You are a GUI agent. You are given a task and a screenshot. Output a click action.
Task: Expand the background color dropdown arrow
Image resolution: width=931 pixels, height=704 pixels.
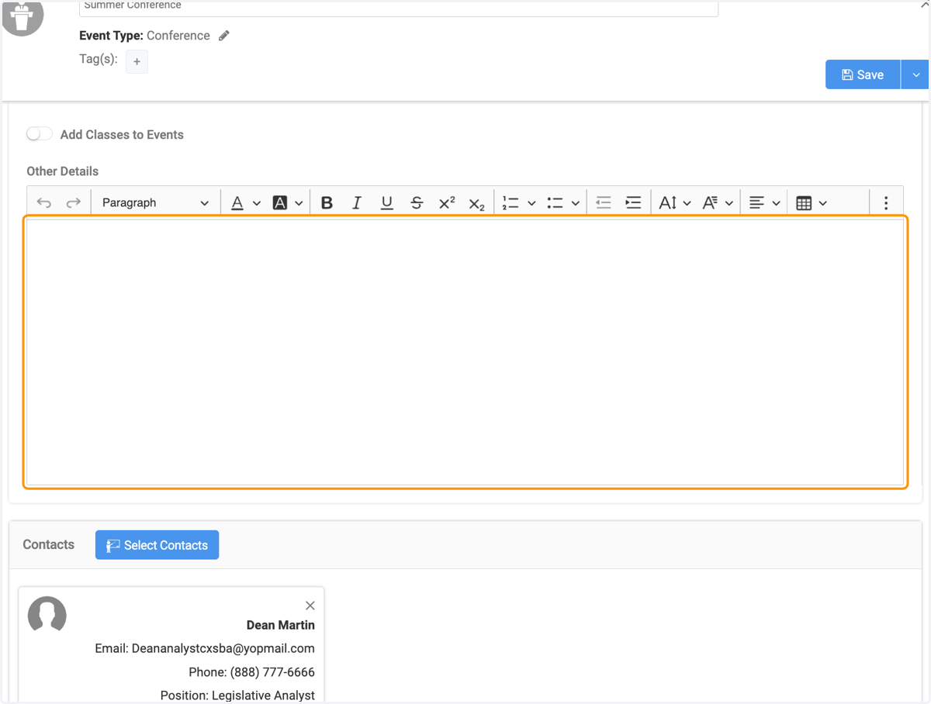coord(299,203)
